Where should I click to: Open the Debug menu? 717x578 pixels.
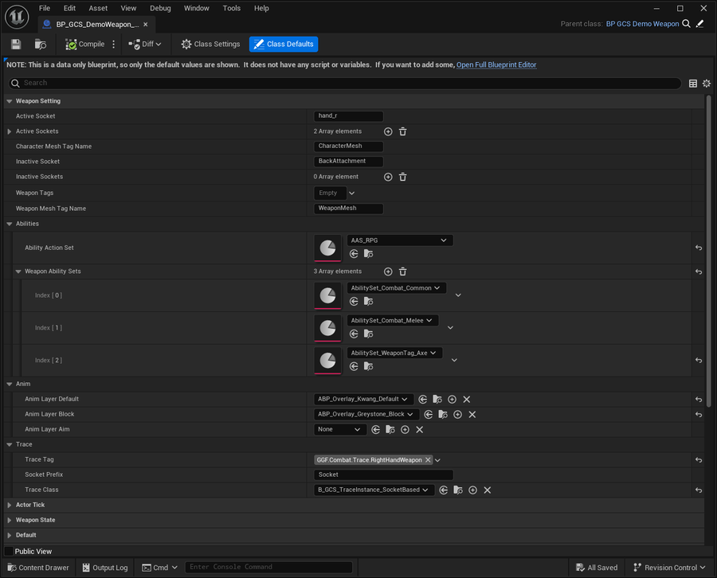[160, 8]
